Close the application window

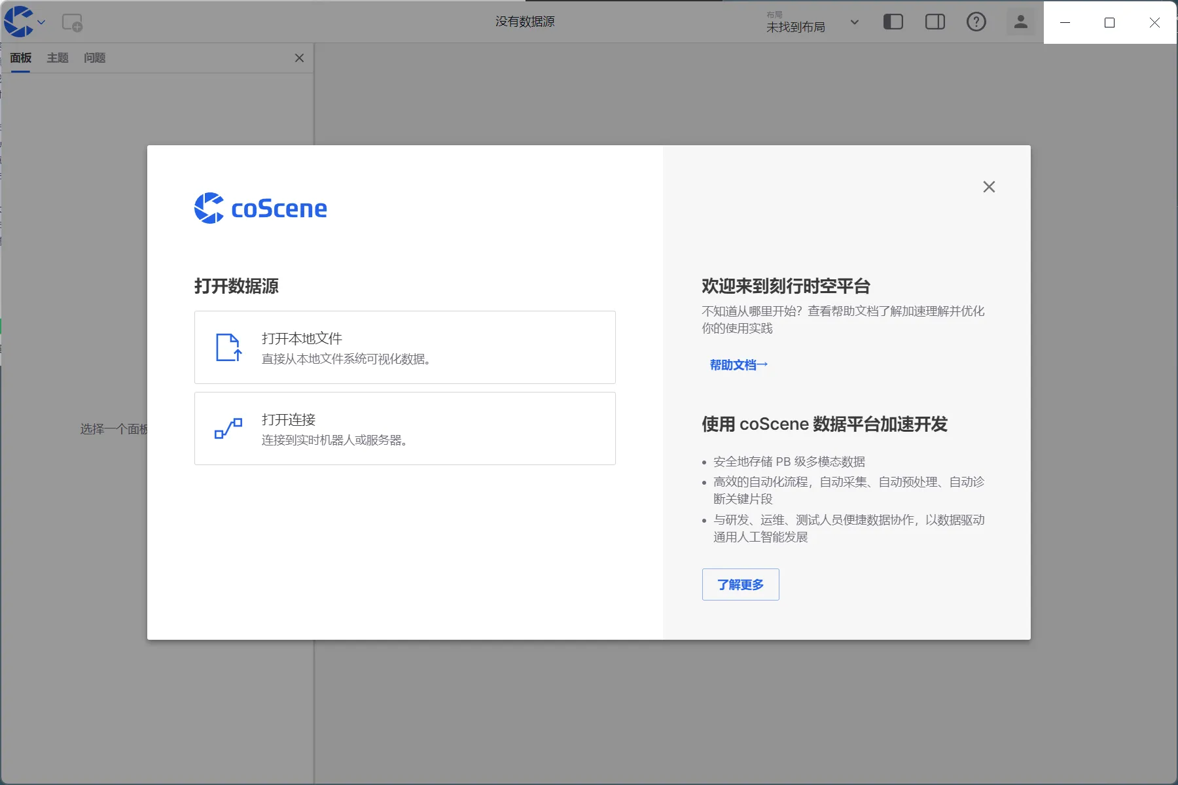(x=1154, y=22)
